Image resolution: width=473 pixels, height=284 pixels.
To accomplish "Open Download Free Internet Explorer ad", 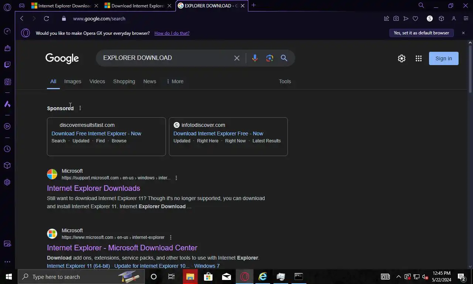I will click(96, 133).
